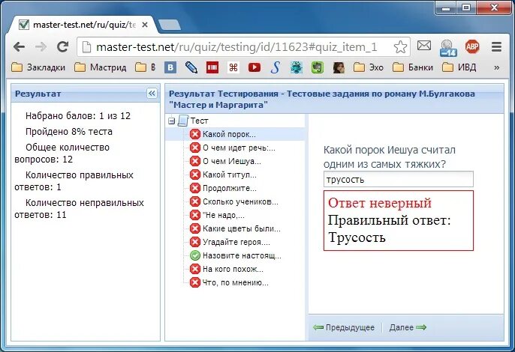Close the browser window
Image resolution: width=515 pixels, height=352 pixels.
tap(494, 8)
